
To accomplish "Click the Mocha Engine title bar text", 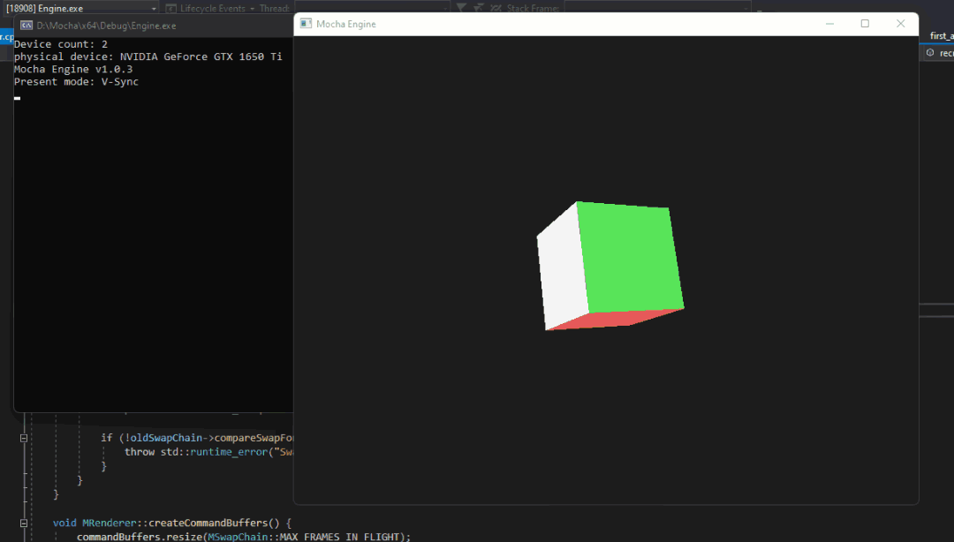I will coord(346,25).
